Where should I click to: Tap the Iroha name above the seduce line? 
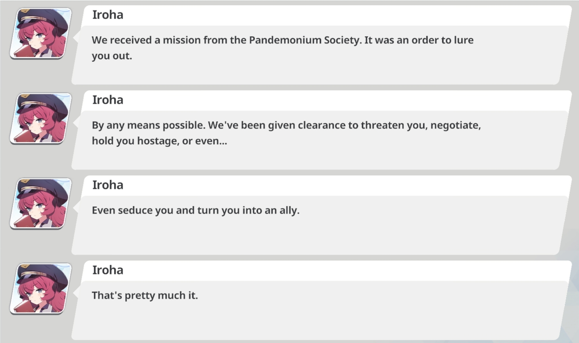(x=108, y=185)
